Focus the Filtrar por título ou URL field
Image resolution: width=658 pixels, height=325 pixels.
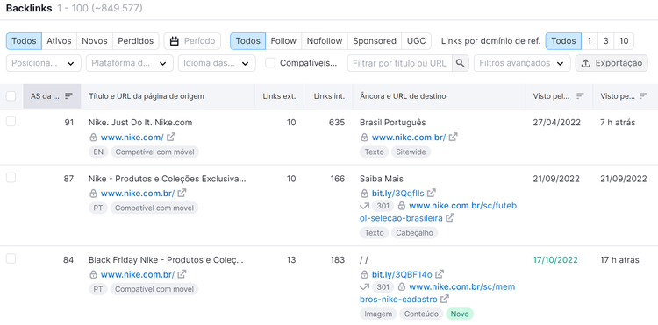tap(399, 63)
